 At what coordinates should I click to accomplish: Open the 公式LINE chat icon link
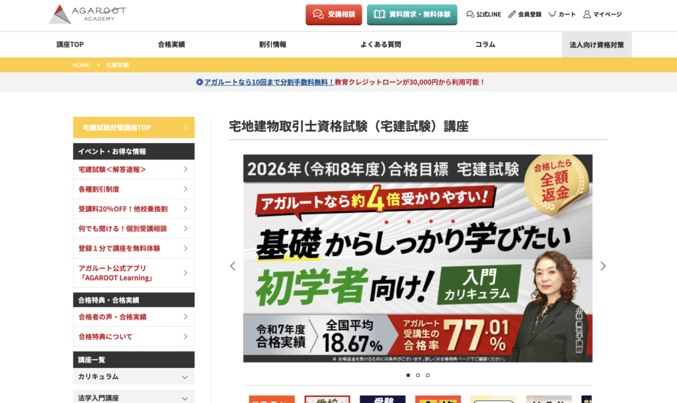tap(470, 15)
